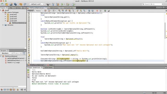Expand the Libraries node
167x94 pixels.
(3, 25)
